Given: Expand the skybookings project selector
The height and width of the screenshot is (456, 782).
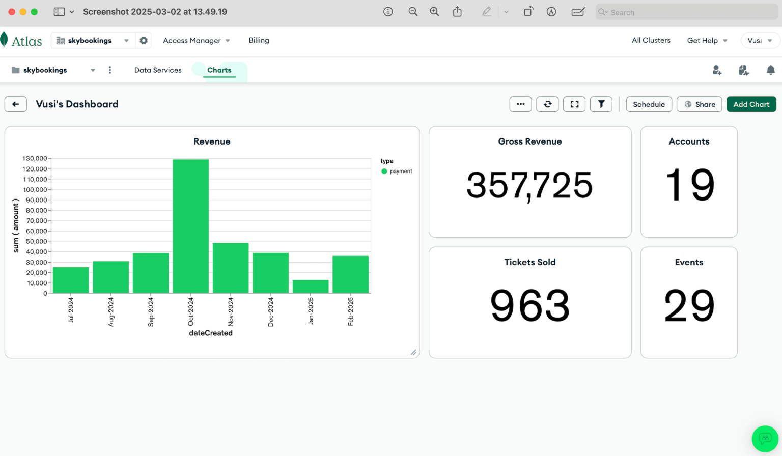Looking at the screenshot, I should (93, 71).
